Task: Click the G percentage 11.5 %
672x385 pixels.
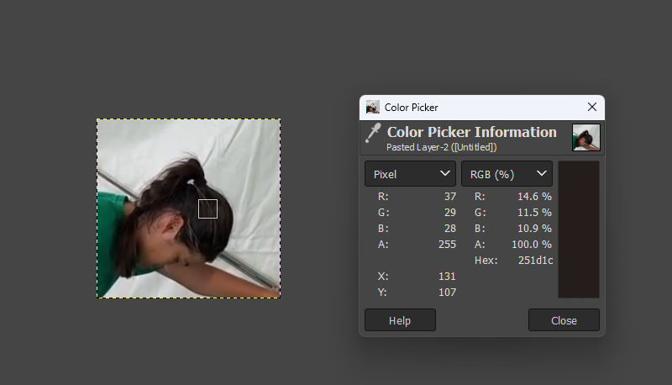Action: [x=534, y=213]
